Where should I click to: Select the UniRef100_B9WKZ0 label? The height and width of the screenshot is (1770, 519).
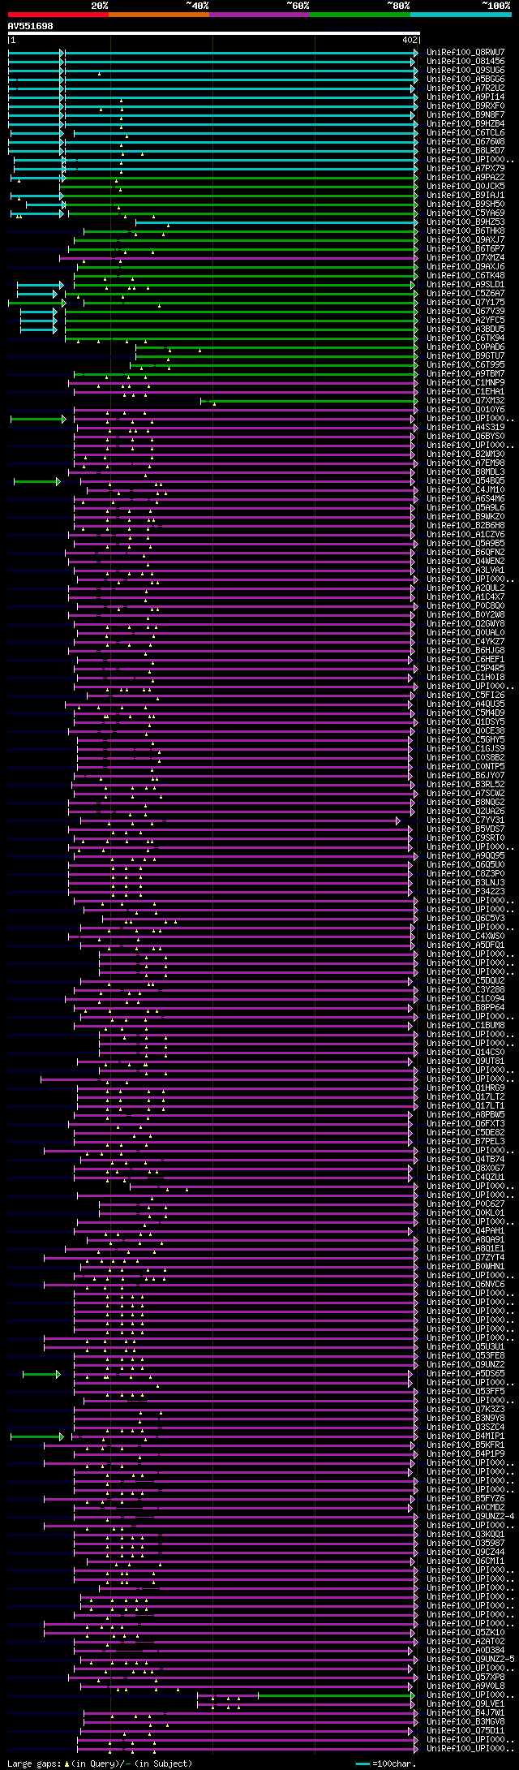point(465,517)
